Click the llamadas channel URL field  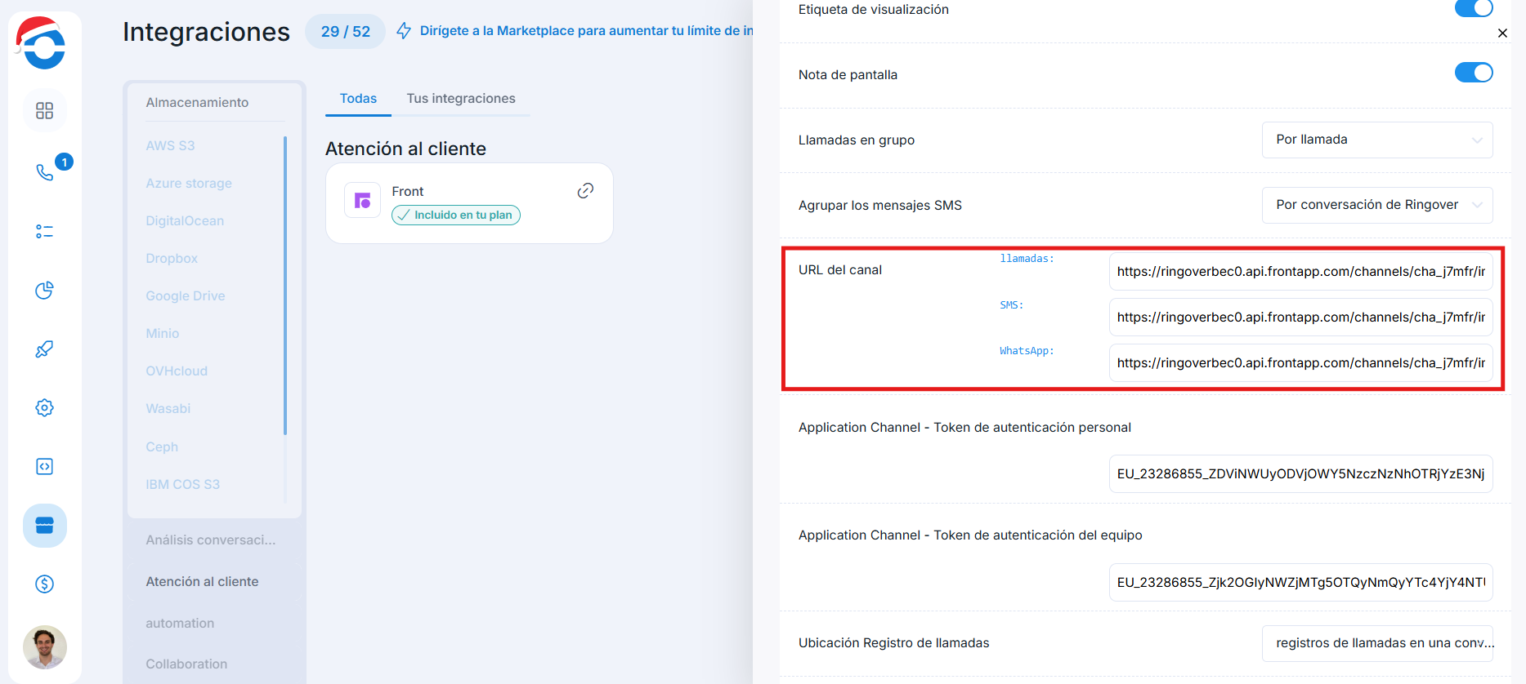pyautogui.click(x=1300, y=272)
